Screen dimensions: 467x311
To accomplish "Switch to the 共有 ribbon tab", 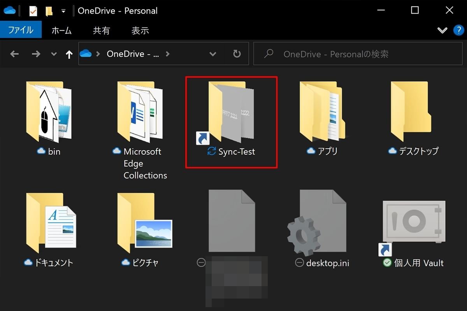I will (102, 30).
